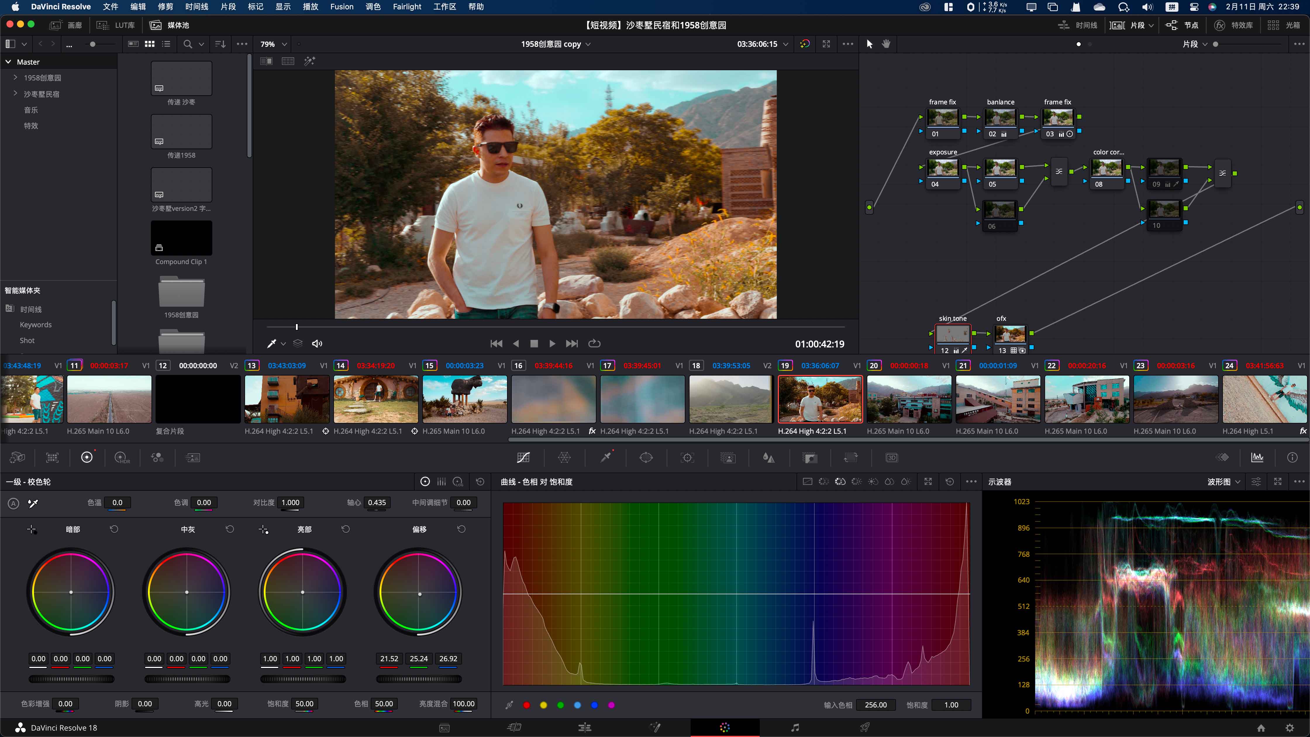Open the viewer zoom 79% dropdown
The width and height of the screenshot is (1310, 737).
coord(274,44)
